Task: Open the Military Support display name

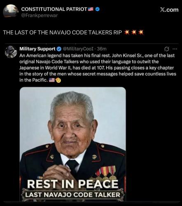Action: pos(37,49)
